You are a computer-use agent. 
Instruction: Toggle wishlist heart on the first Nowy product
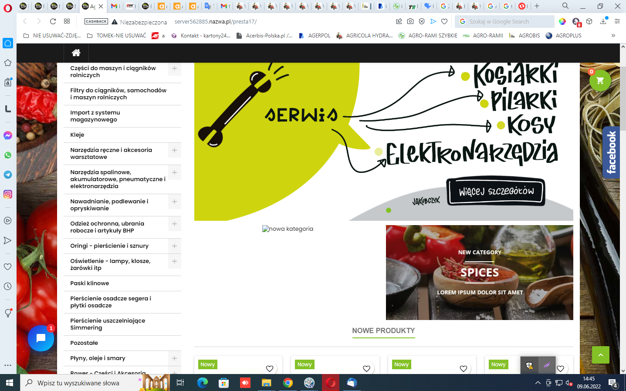point(270,369)
